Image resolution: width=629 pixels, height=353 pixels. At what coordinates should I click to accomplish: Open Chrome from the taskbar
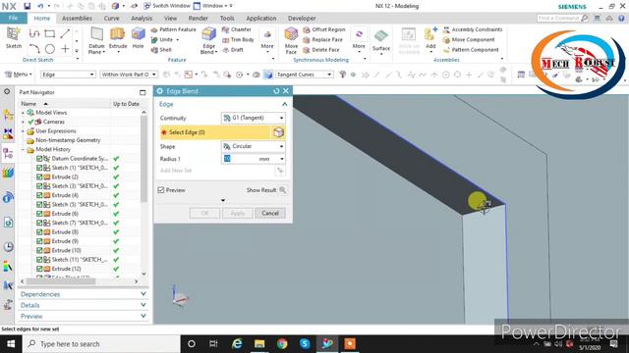click(282, 344)
